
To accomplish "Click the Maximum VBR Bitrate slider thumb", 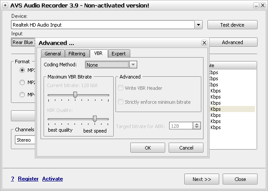I will tap(75, 95).
